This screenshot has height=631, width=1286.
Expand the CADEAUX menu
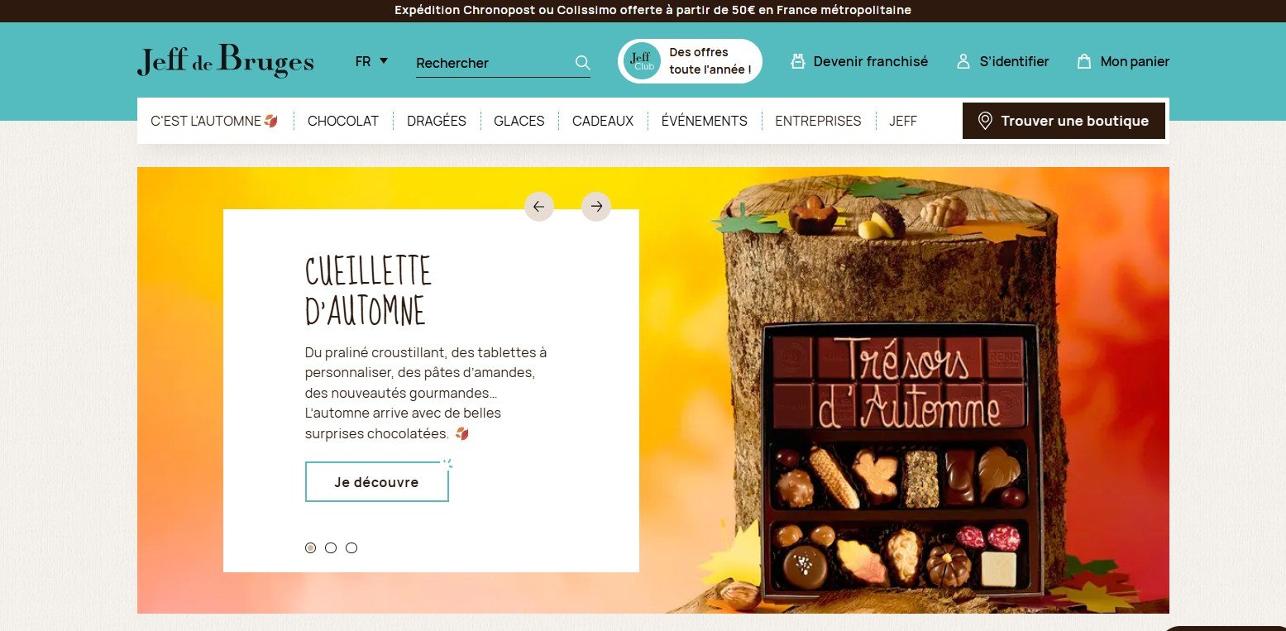point(603,121)
